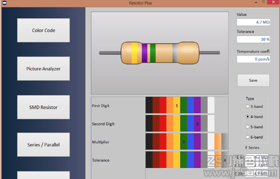Screen dimensions: 280x179
Task: Open the Color Code section
Action: [x=43, y=30]
